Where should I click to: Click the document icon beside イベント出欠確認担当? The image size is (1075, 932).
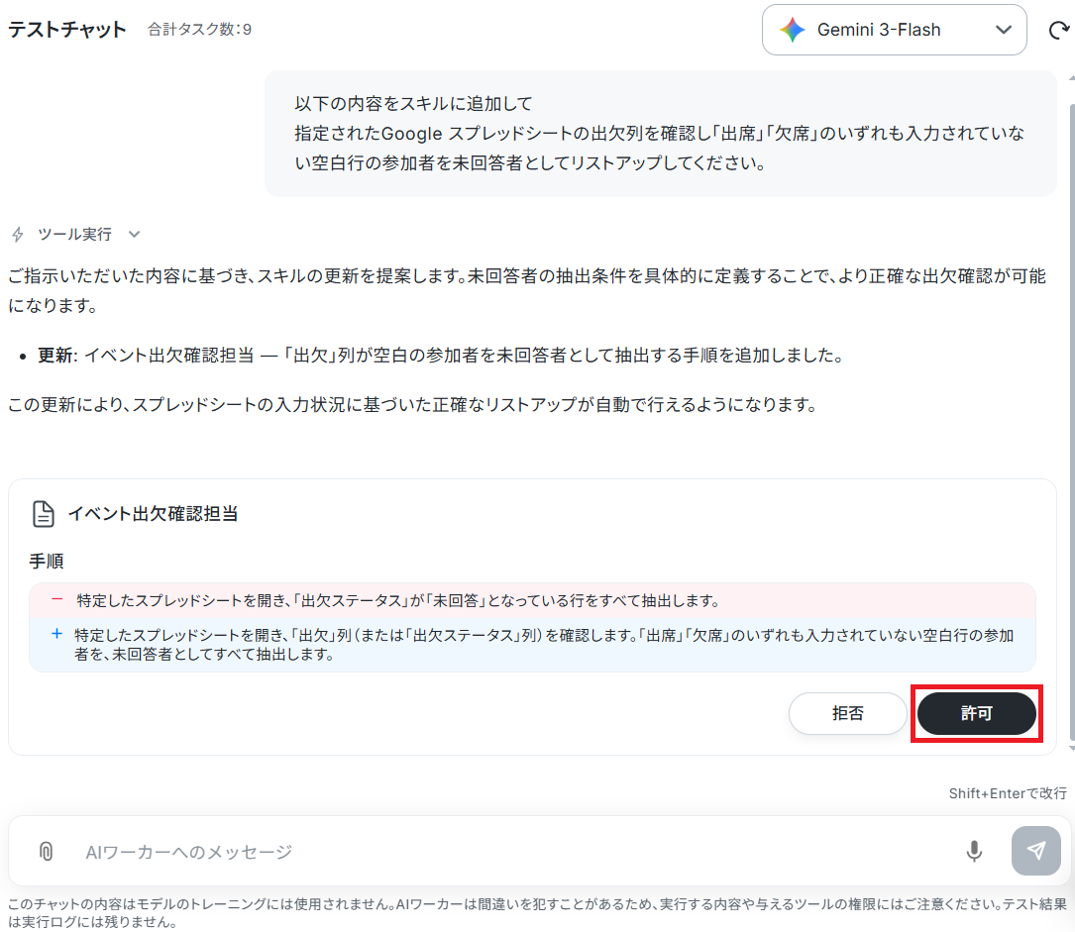[x=44, y=514]
